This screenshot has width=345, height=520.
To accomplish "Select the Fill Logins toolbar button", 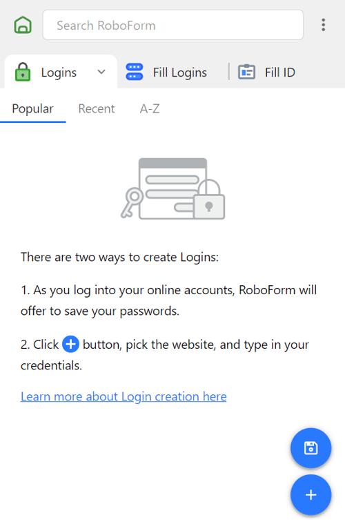I will click(166, 72).
